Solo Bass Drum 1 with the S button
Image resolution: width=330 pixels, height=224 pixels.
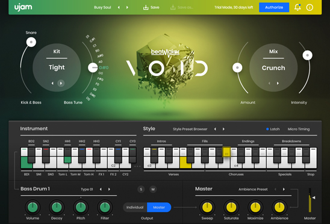click(x=141, y=189)
